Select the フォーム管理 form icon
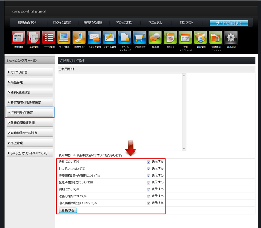Viewport: 261px width, 228px height. click(109, 38)
